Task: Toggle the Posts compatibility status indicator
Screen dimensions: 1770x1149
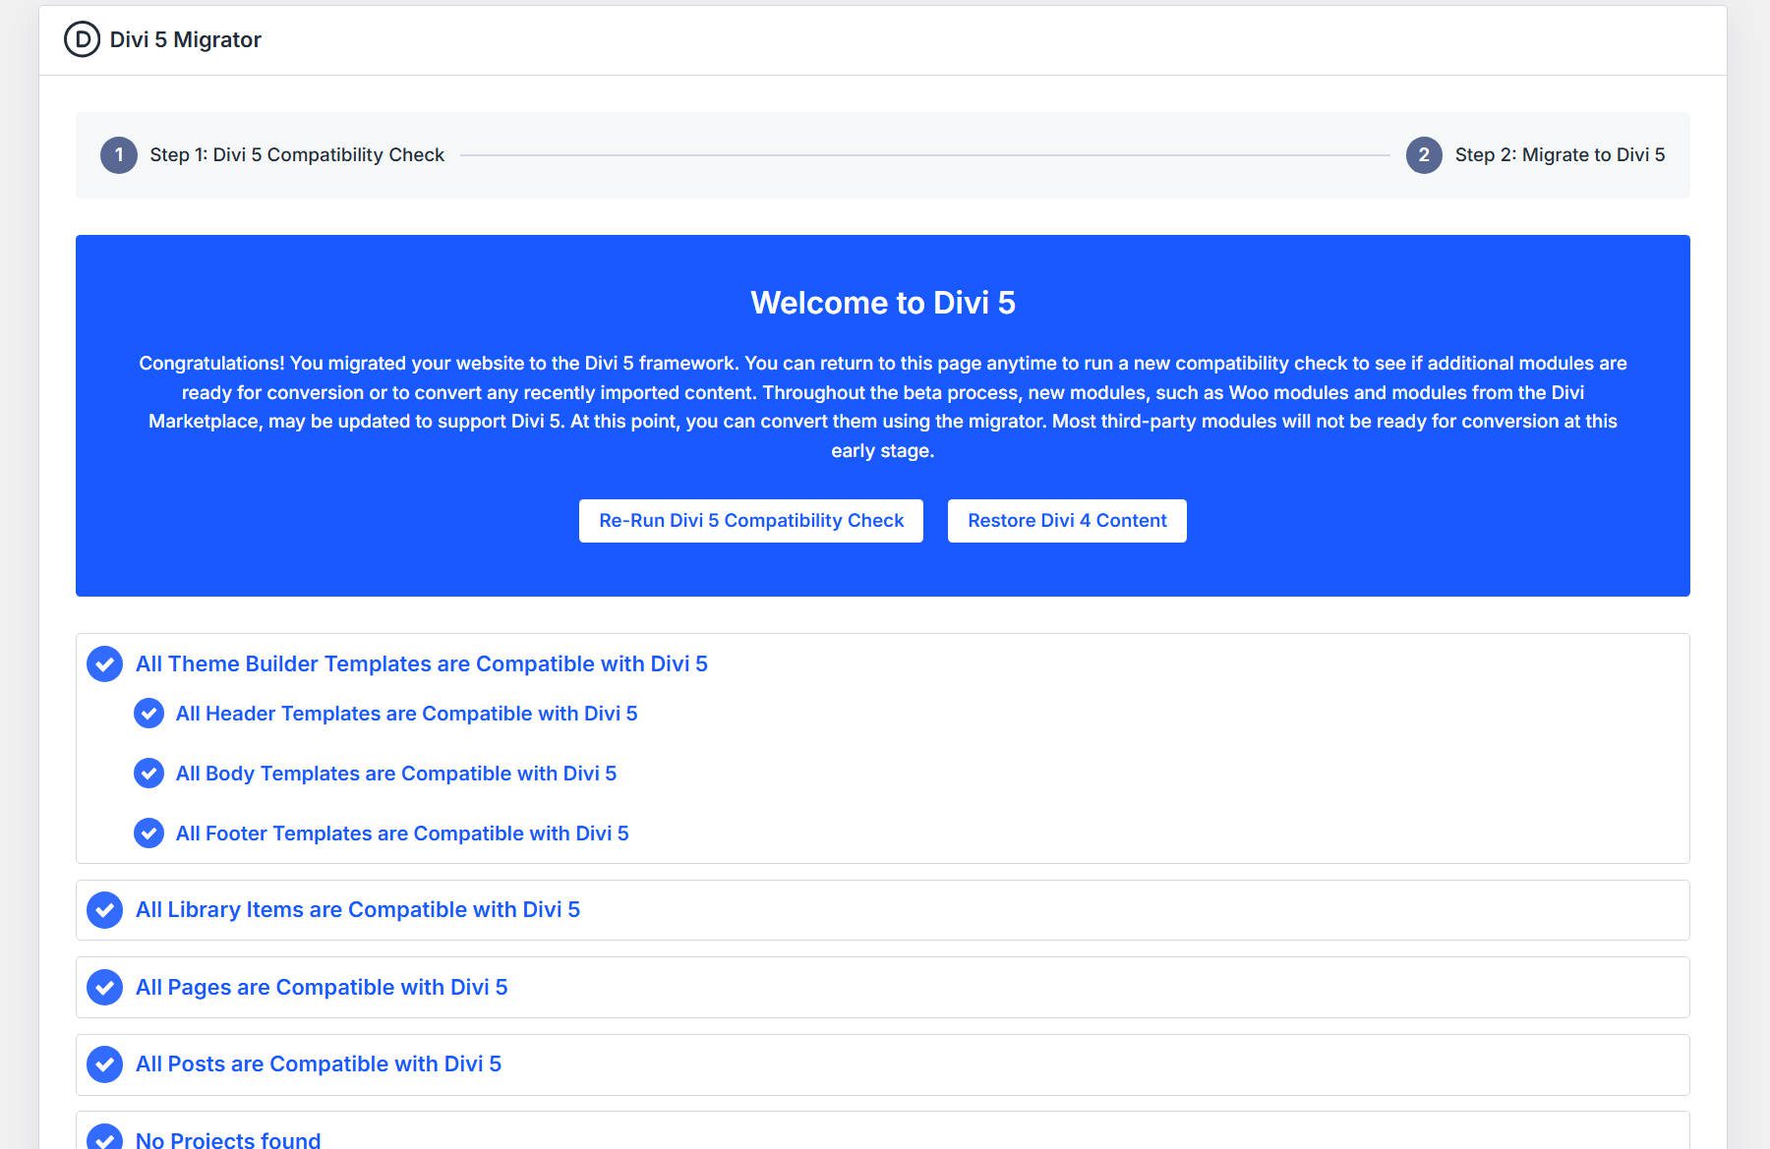Action: (104, 1064)
